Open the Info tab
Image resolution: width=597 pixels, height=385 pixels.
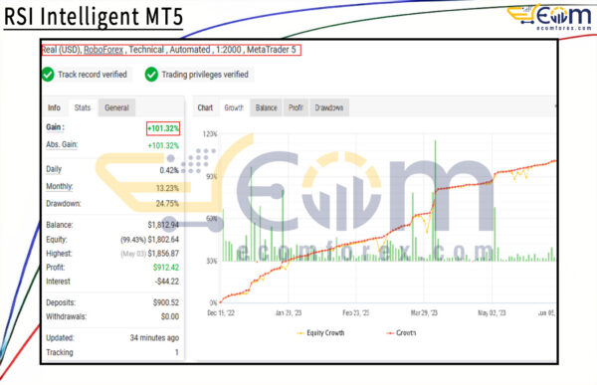click(54, 107)
